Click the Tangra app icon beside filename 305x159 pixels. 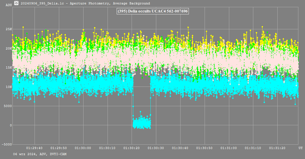coord(16,3)
